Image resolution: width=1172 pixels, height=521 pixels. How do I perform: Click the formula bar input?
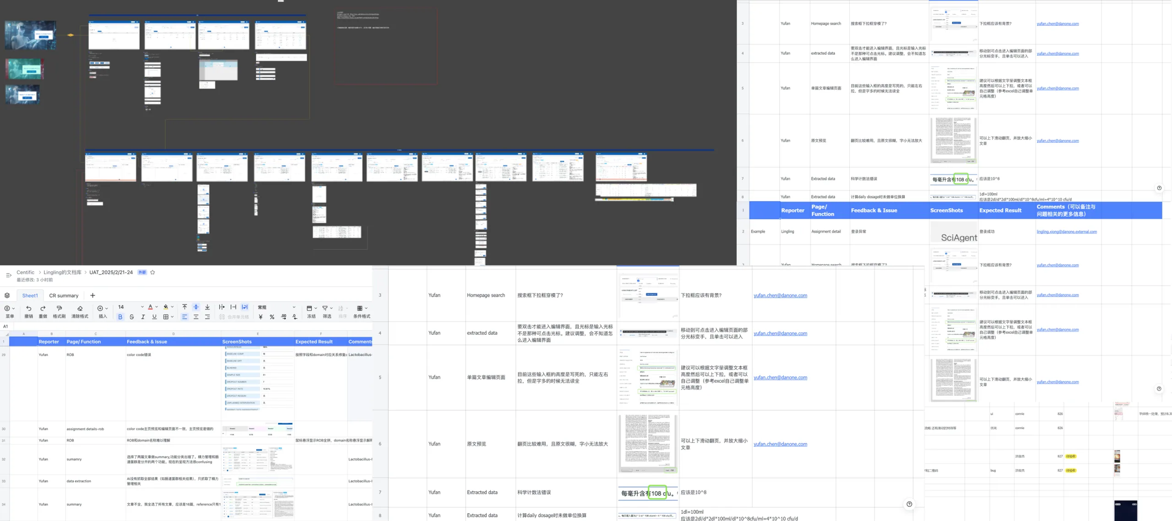[192, 326]
